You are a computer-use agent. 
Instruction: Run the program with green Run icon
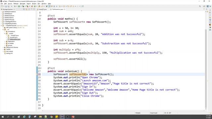point(19,6)
